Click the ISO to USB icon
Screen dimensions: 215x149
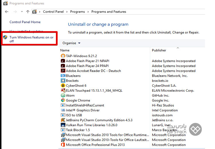point(63,115)
